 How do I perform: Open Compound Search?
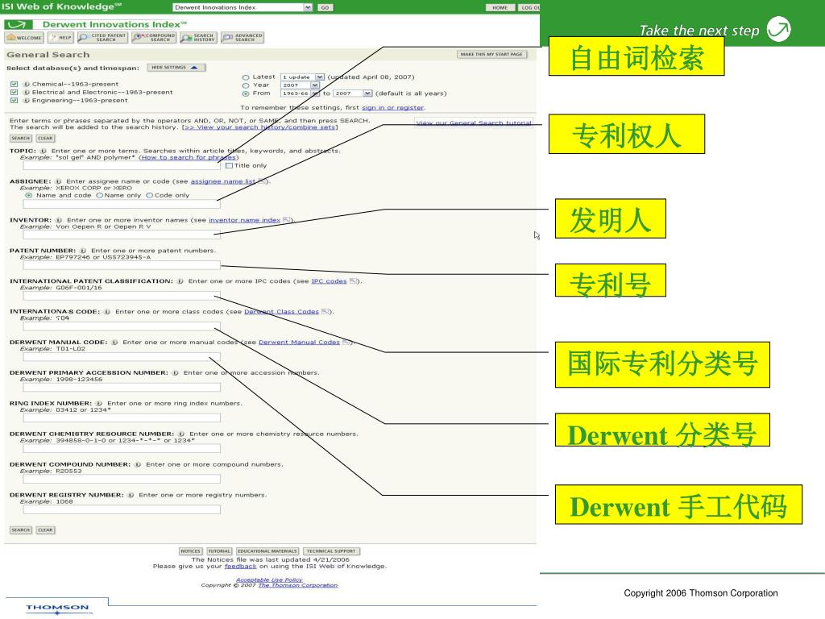coord(154,37)
